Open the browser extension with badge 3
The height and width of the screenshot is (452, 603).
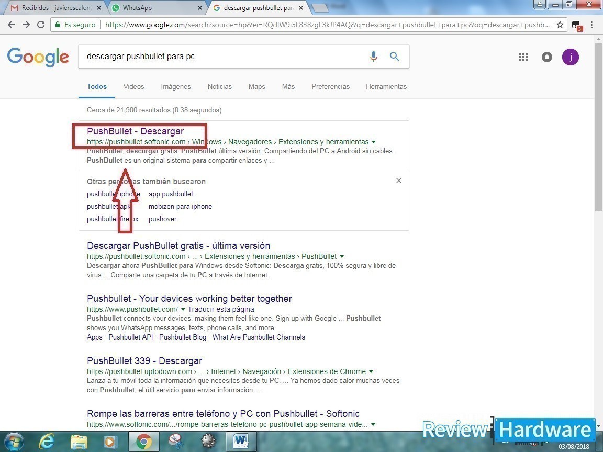click(576, 26)
